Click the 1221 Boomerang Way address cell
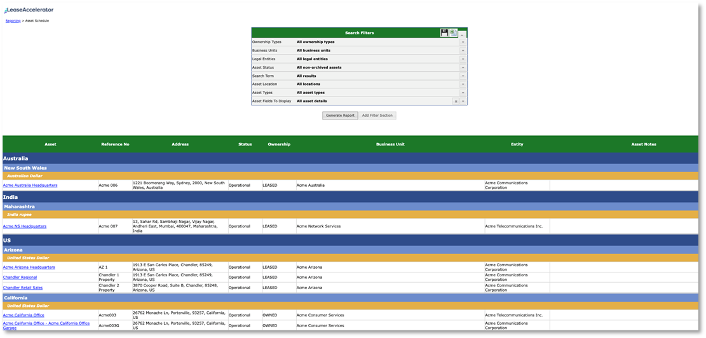Screen dimensions: 706x338 (x=180, y=186)
